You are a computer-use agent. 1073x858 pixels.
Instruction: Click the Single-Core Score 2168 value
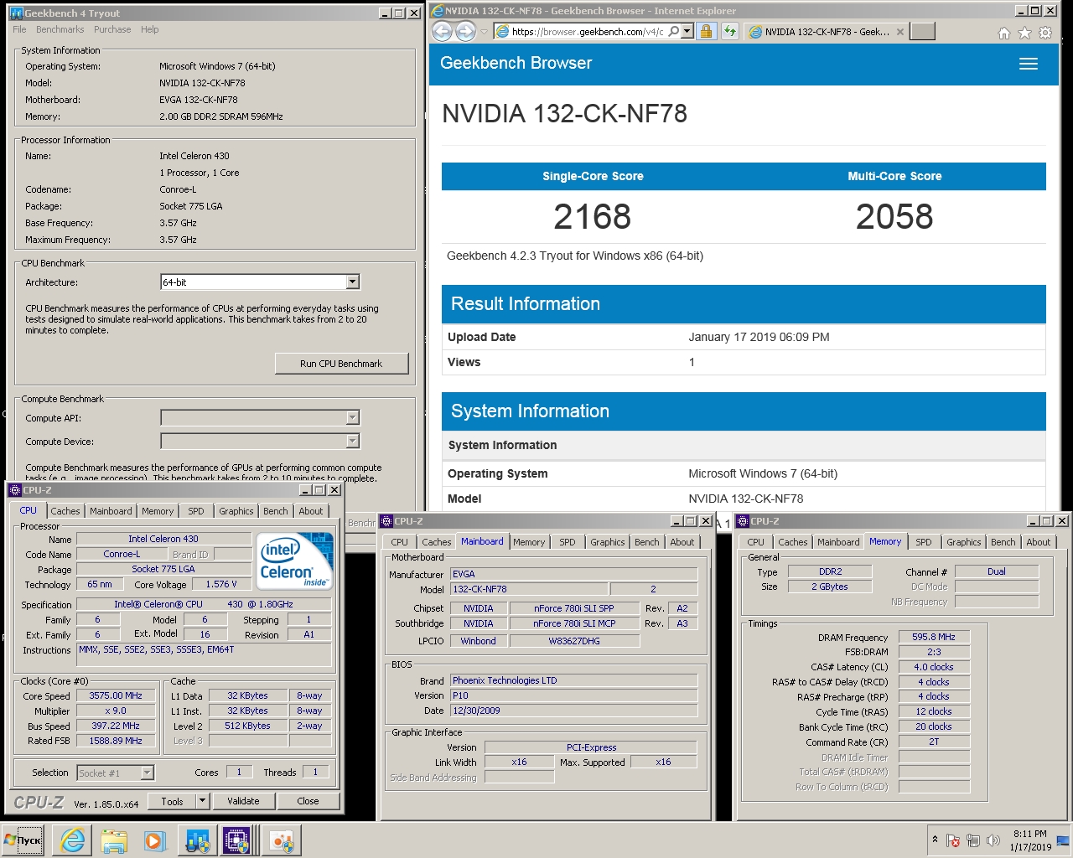[593, 217]
